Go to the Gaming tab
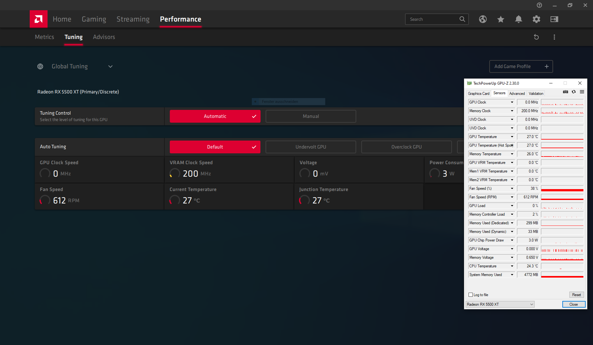Image resolution: width=593 pixels, height=345 pixels. [94, 19]
